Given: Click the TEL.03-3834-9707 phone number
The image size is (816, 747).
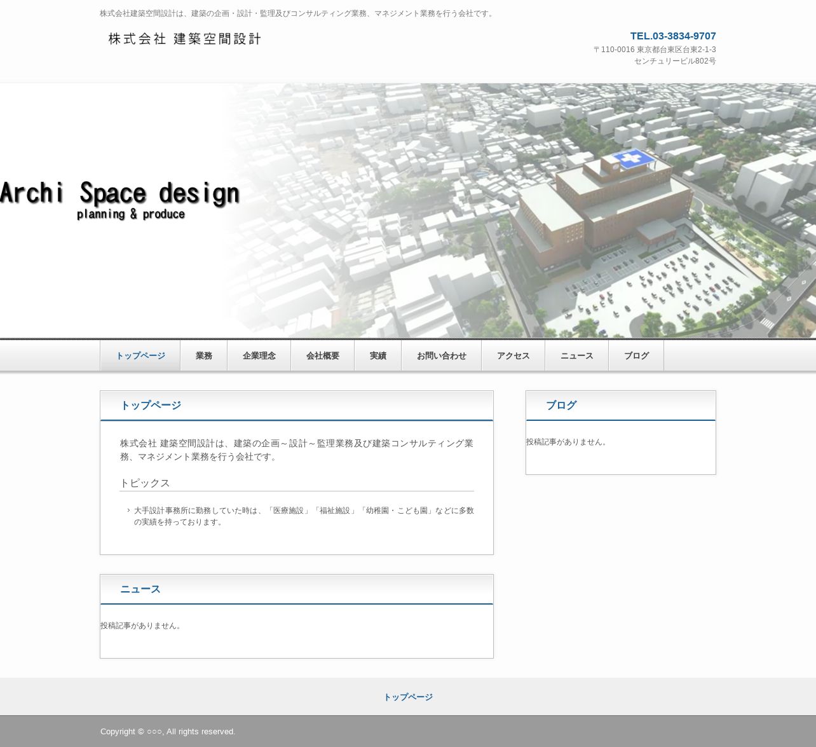Looking at the screenshot, I should click(x=673, y=36).
